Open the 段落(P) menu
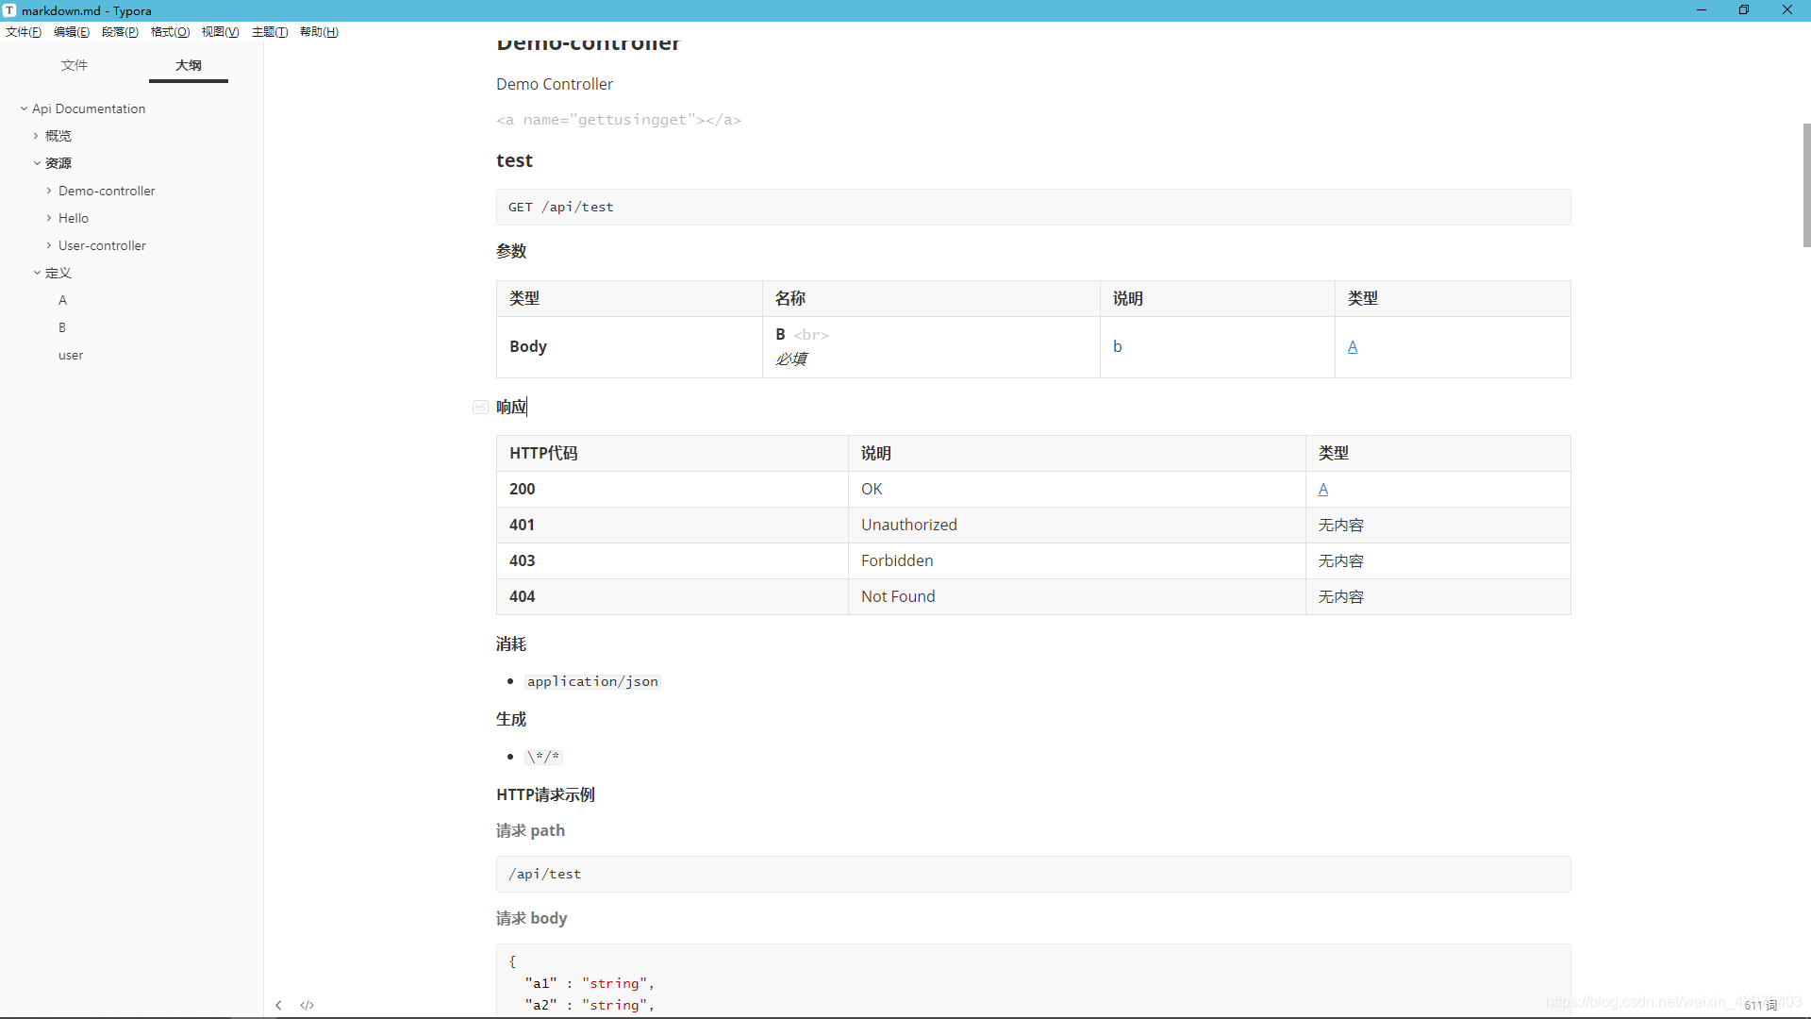This screenshot has width=1811, height=1019. 120,32
